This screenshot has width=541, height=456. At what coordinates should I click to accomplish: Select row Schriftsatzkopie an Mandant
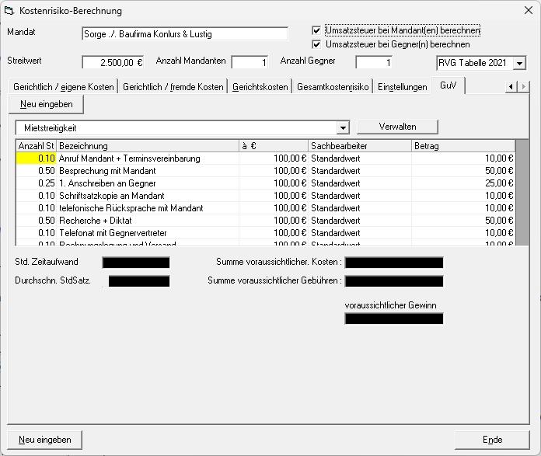266,196
